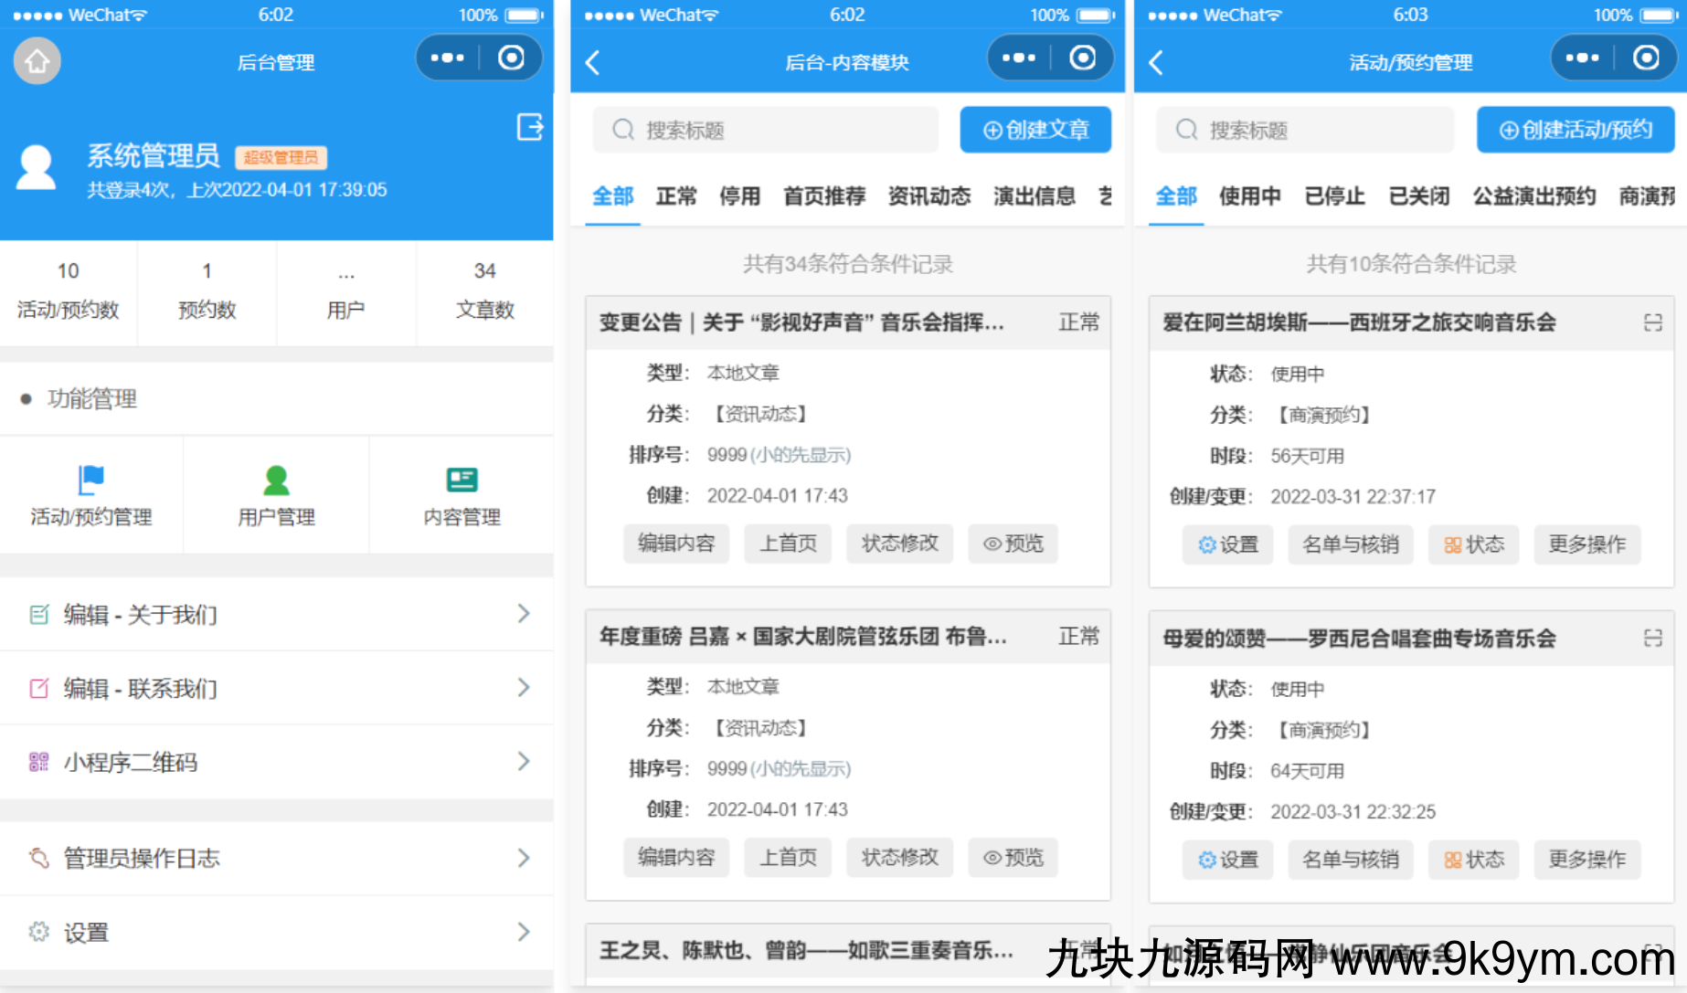Screen dimensions: 1687x993
Task: Open 管理员操作日志 row chevron
Action: pyautogui.click(x=523, y=858)
